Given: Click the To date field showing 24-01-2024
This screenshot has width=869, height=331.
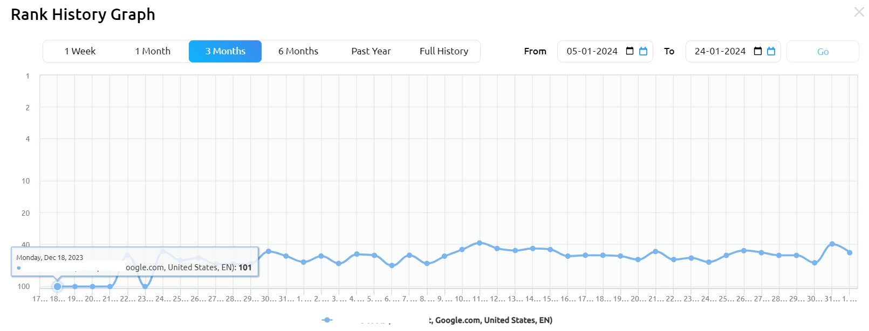Looking at the screenshot, I should pyautogui.click(x=720, y=51).
